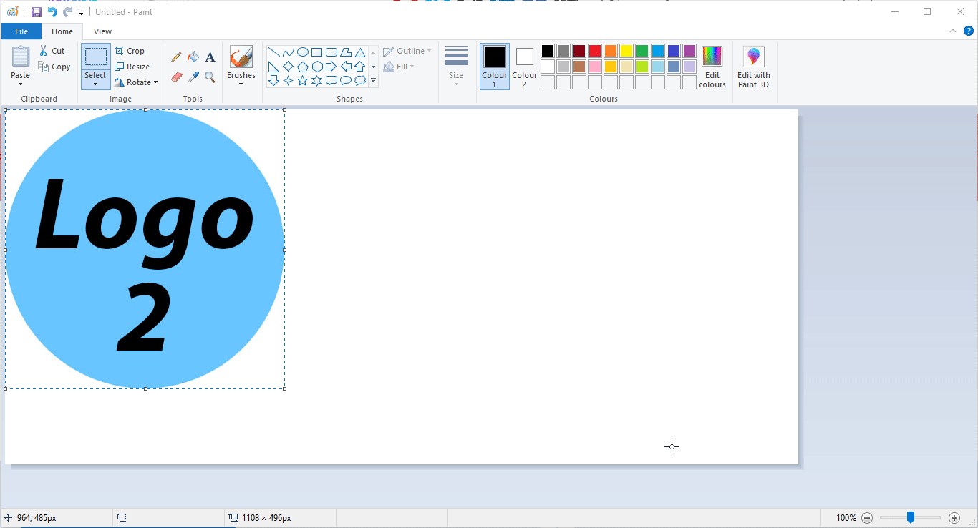Open Edit with Paint 3D
This screenshot has height=528, width=978.
point(754,67)
